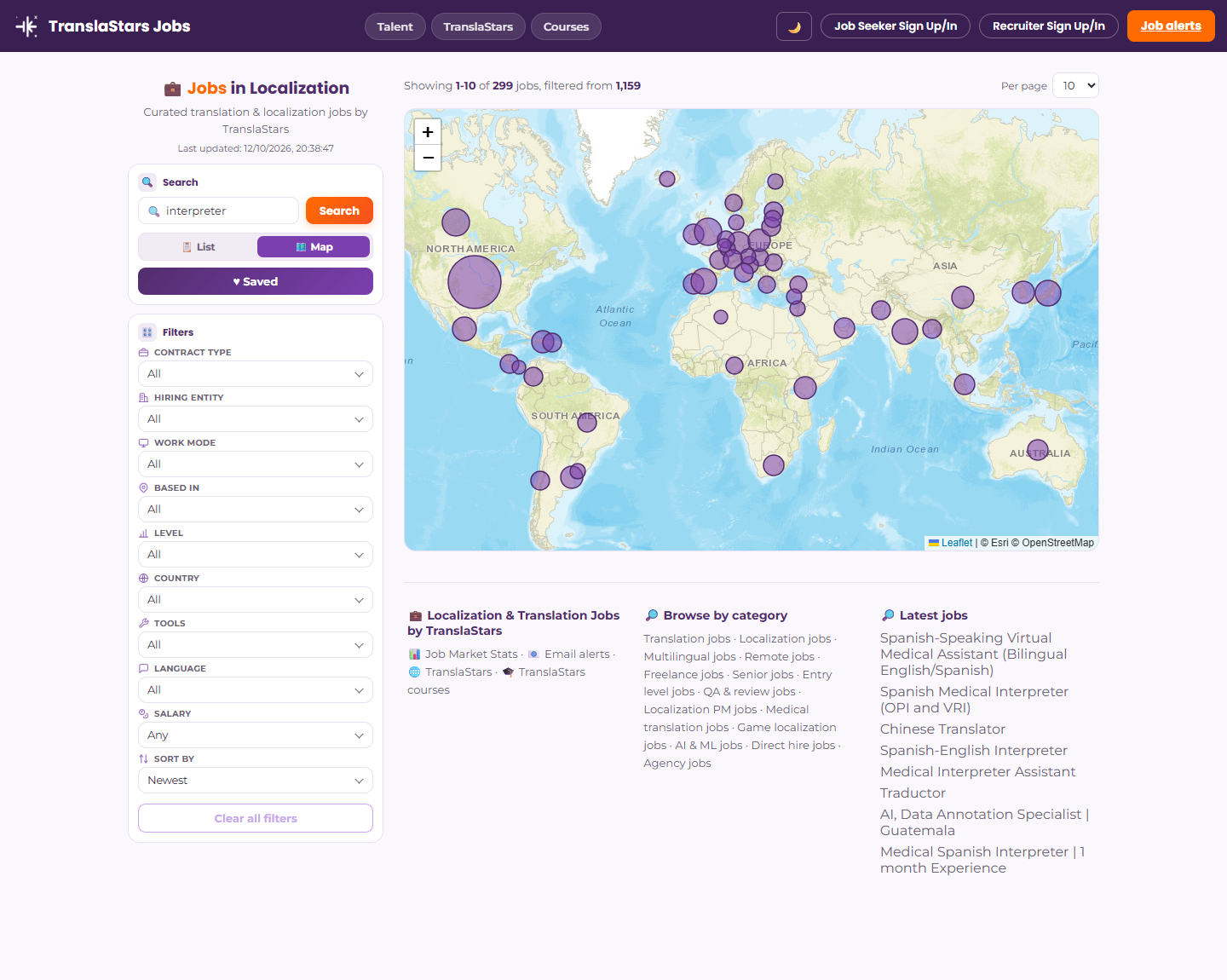1227x980 pixels.
Task: Open Game localization jobs link
Action: 740,736
